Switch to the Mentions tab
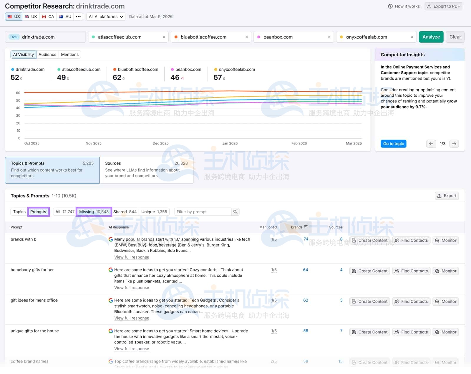The image size is (471, 374). pyautogui.click(x=70, y=55)
